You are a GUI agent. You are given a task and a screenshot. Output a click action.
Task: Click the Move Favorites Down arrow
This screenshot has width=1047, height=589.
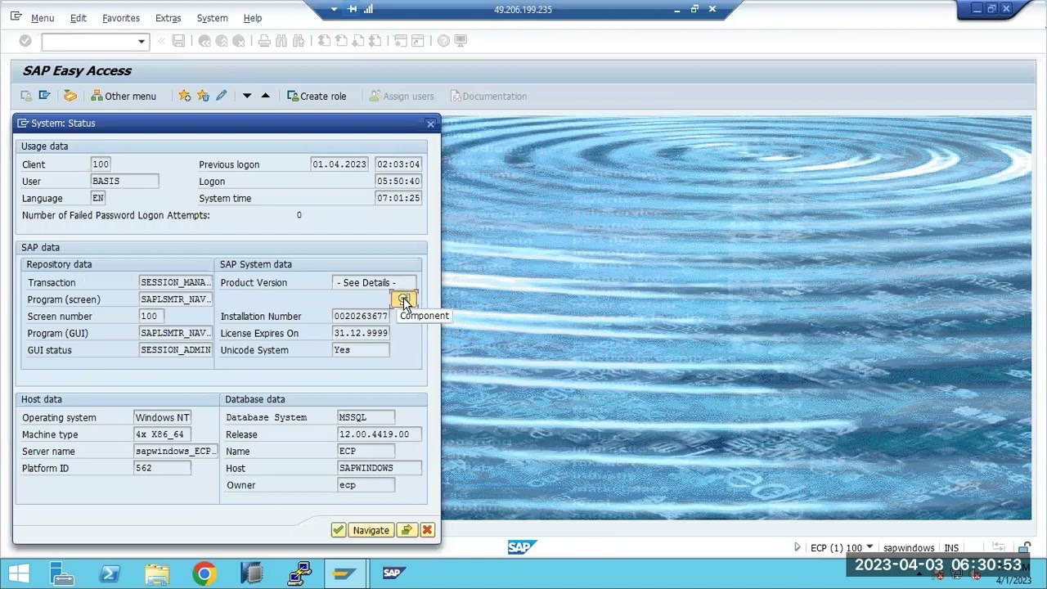click(x=247, y=96)
